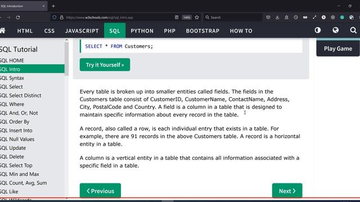Viewport: 360px width, 202px height.
Task: Toggle dark mode contrast icon
Action: [318, 30]
